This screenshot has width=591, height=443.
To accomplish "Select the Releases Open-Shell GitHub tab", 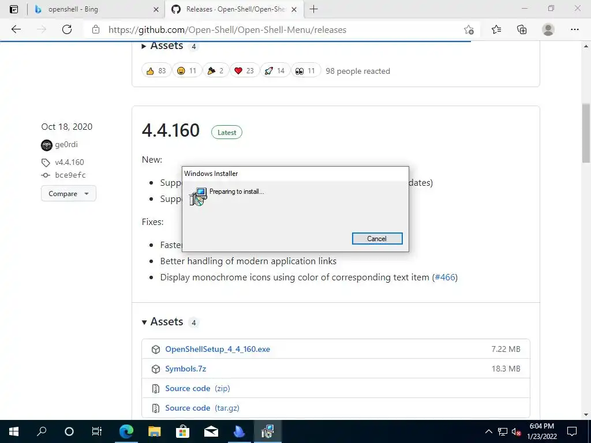I will [x=235, y=9].
